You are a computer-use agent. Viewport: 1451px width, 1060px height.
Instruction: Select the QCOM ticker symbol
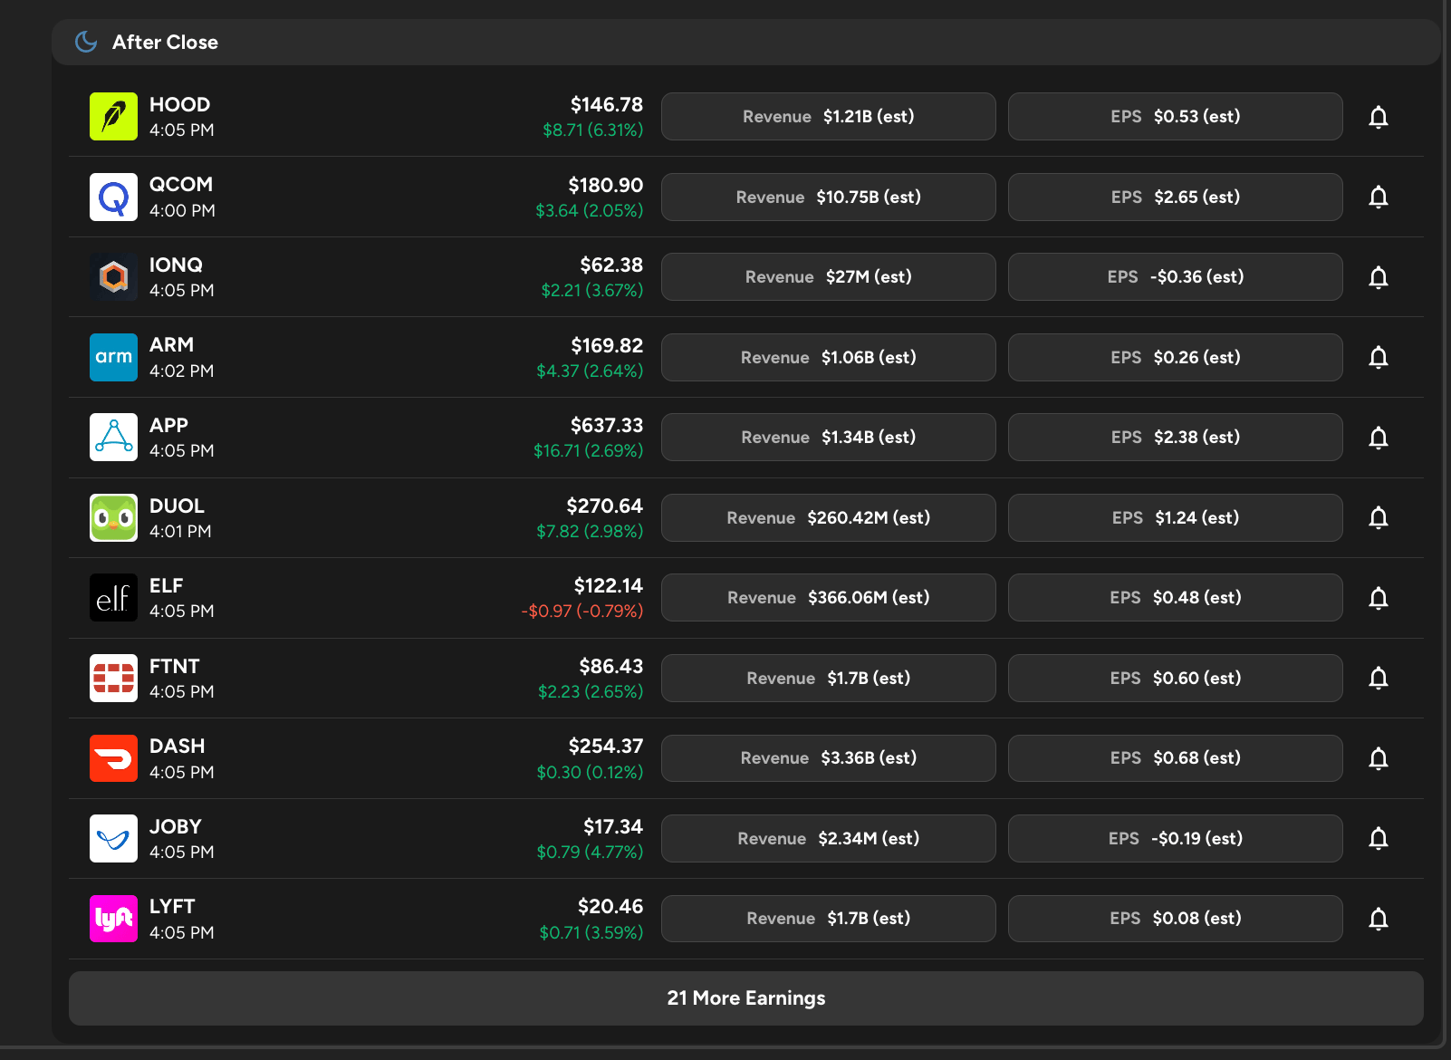pos(181,185)
